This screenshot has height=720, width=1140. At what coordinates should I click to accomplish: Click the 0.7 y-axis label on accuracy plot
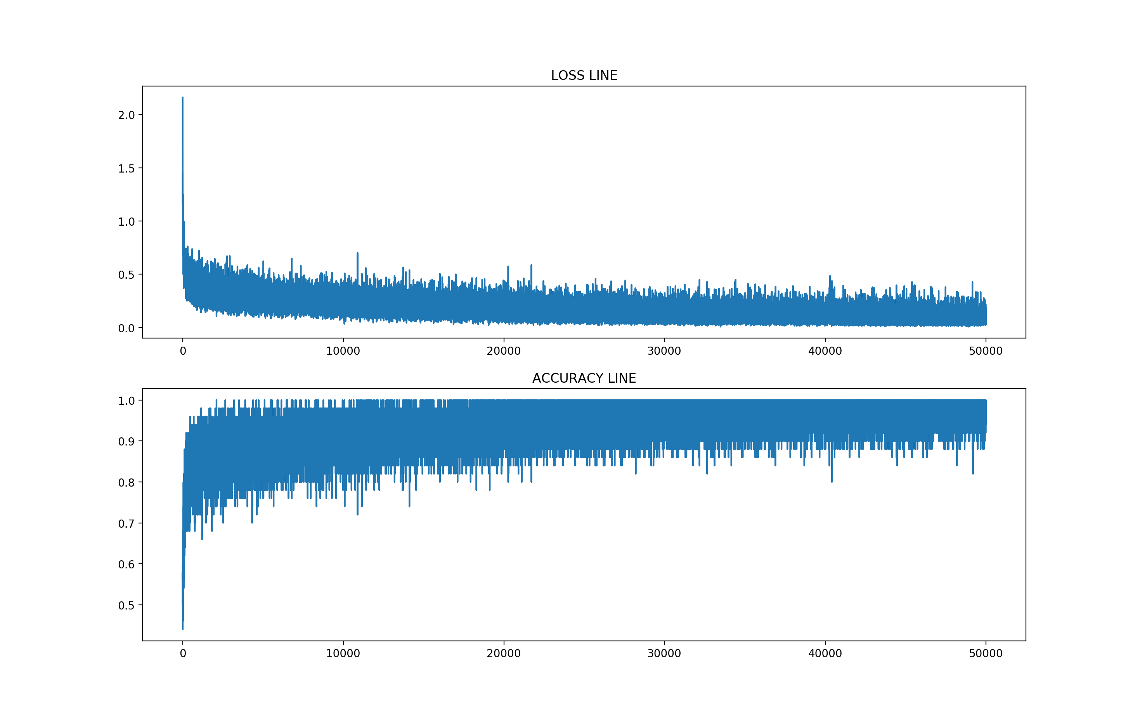(x=126, y=524)
